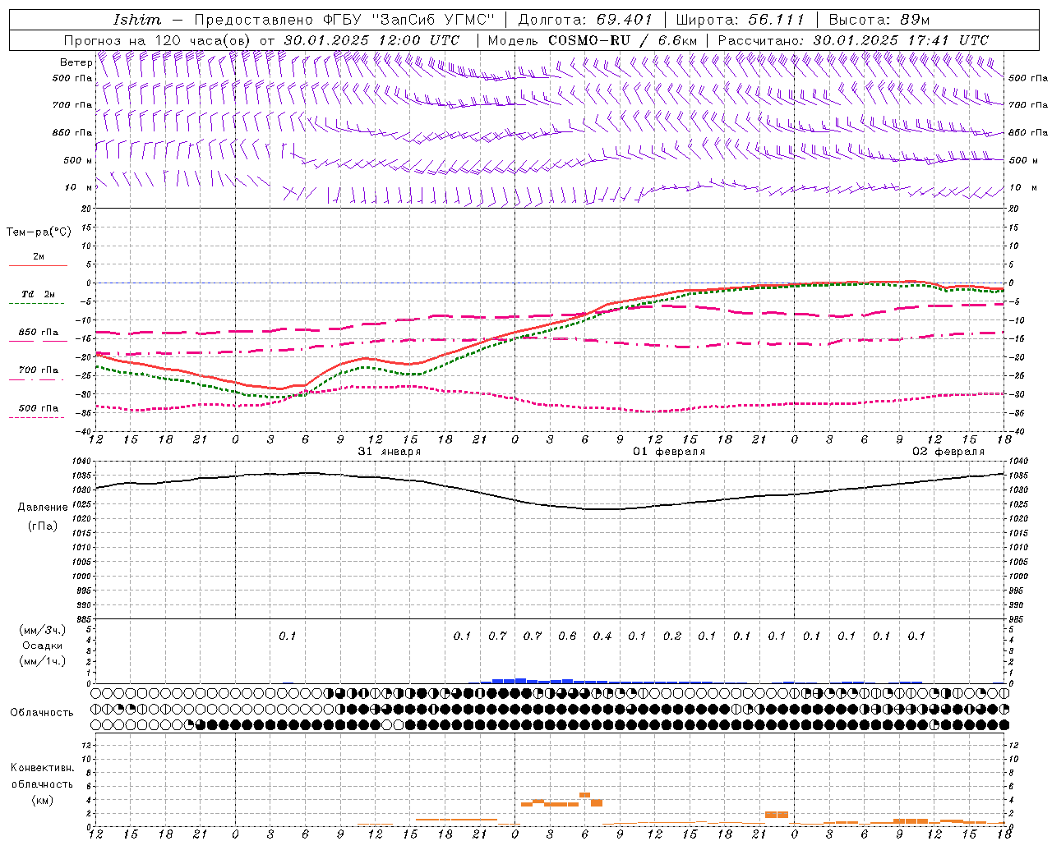Click the "(мм/3ч.)" unit label

[x=43, y=630]
